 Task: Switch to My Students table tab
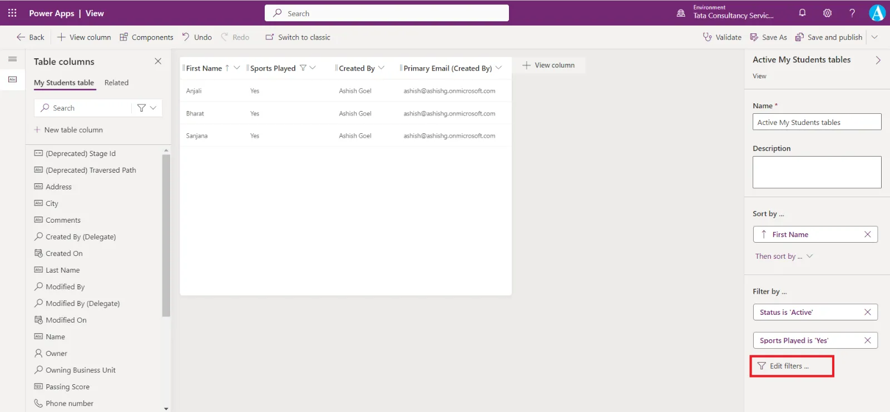point(64,83)
